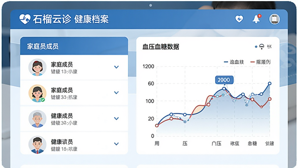Open the heart-rate icon in the header
Viewport: 298px width, 168px height.
(239, 19)
